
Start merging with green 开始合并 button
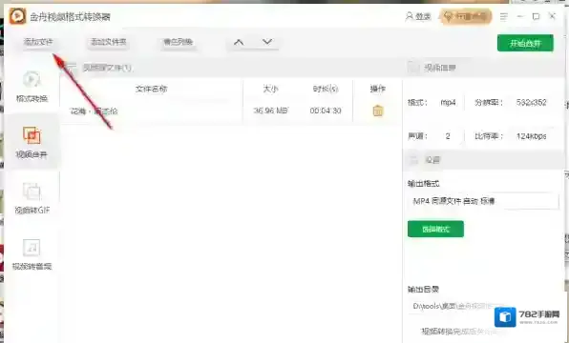(x=525, y=43)
